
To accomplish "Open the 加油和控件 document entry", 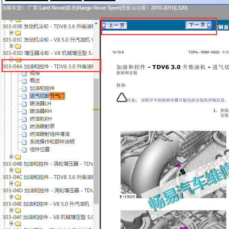I will (42, 89).
